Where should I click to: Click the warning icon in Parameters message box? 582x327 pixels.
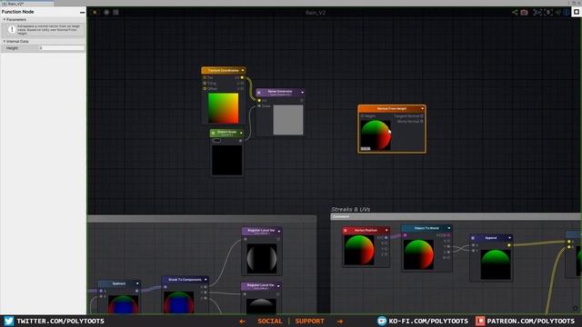[x=12, y=29]
